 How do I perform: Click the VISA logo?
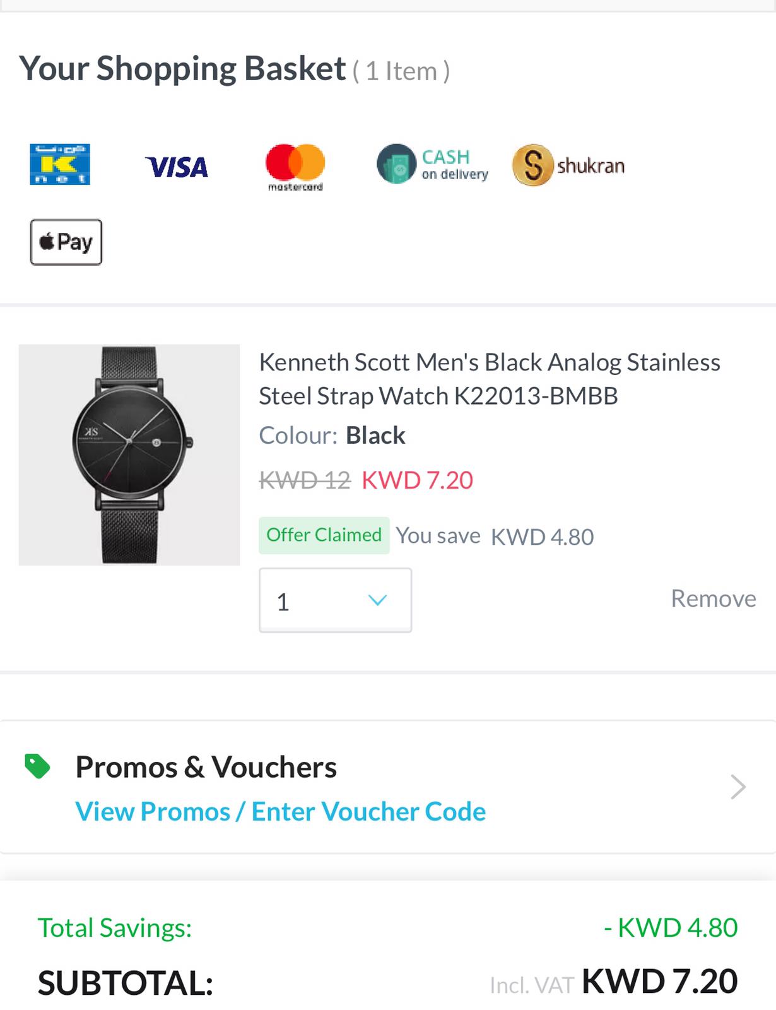(x=177, y=167)
